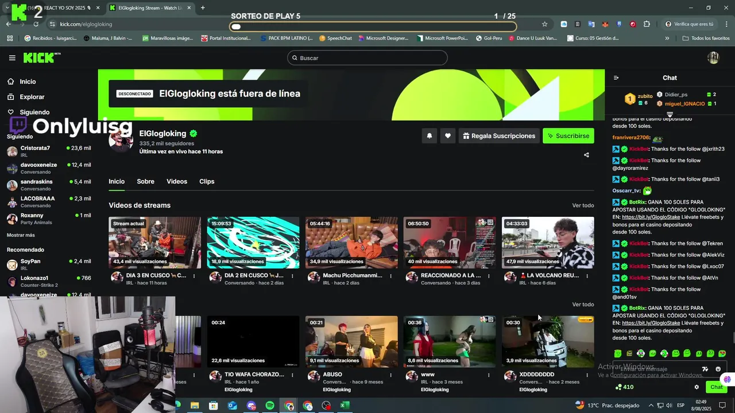Open Spotify from the taskbar

tap(270, 406)
